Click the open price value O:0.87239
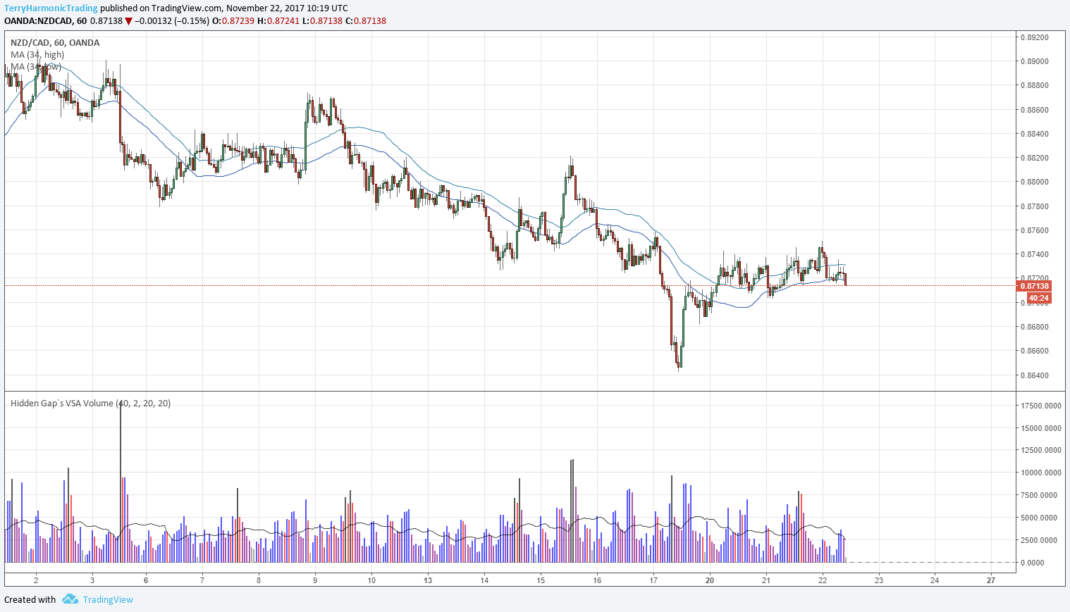 (233, 21)
